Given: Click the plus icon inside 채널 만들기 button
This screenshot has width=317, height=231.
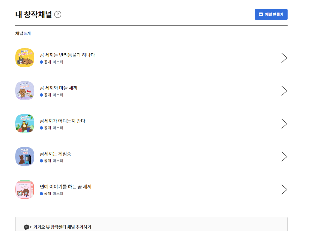Looking at the screenshot, I should (x=261, y=14).
